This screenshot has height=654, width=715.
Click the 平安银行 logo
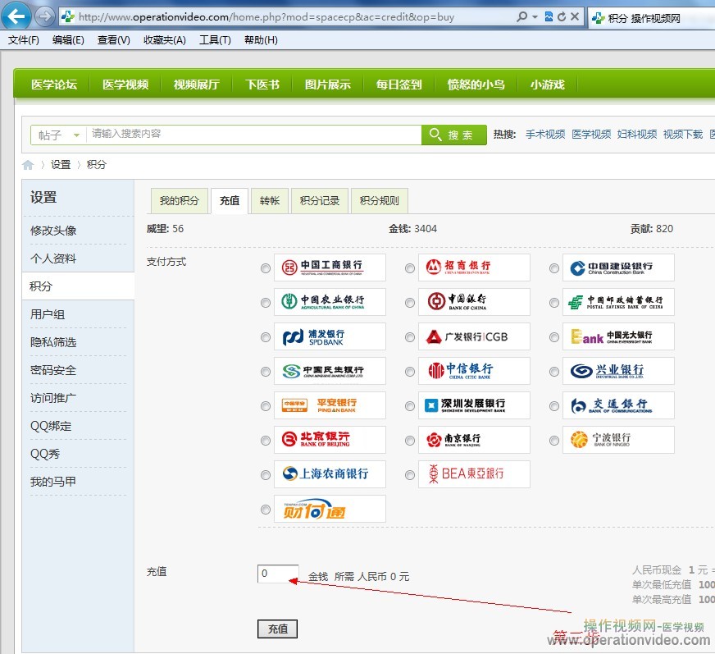(330, 405)
